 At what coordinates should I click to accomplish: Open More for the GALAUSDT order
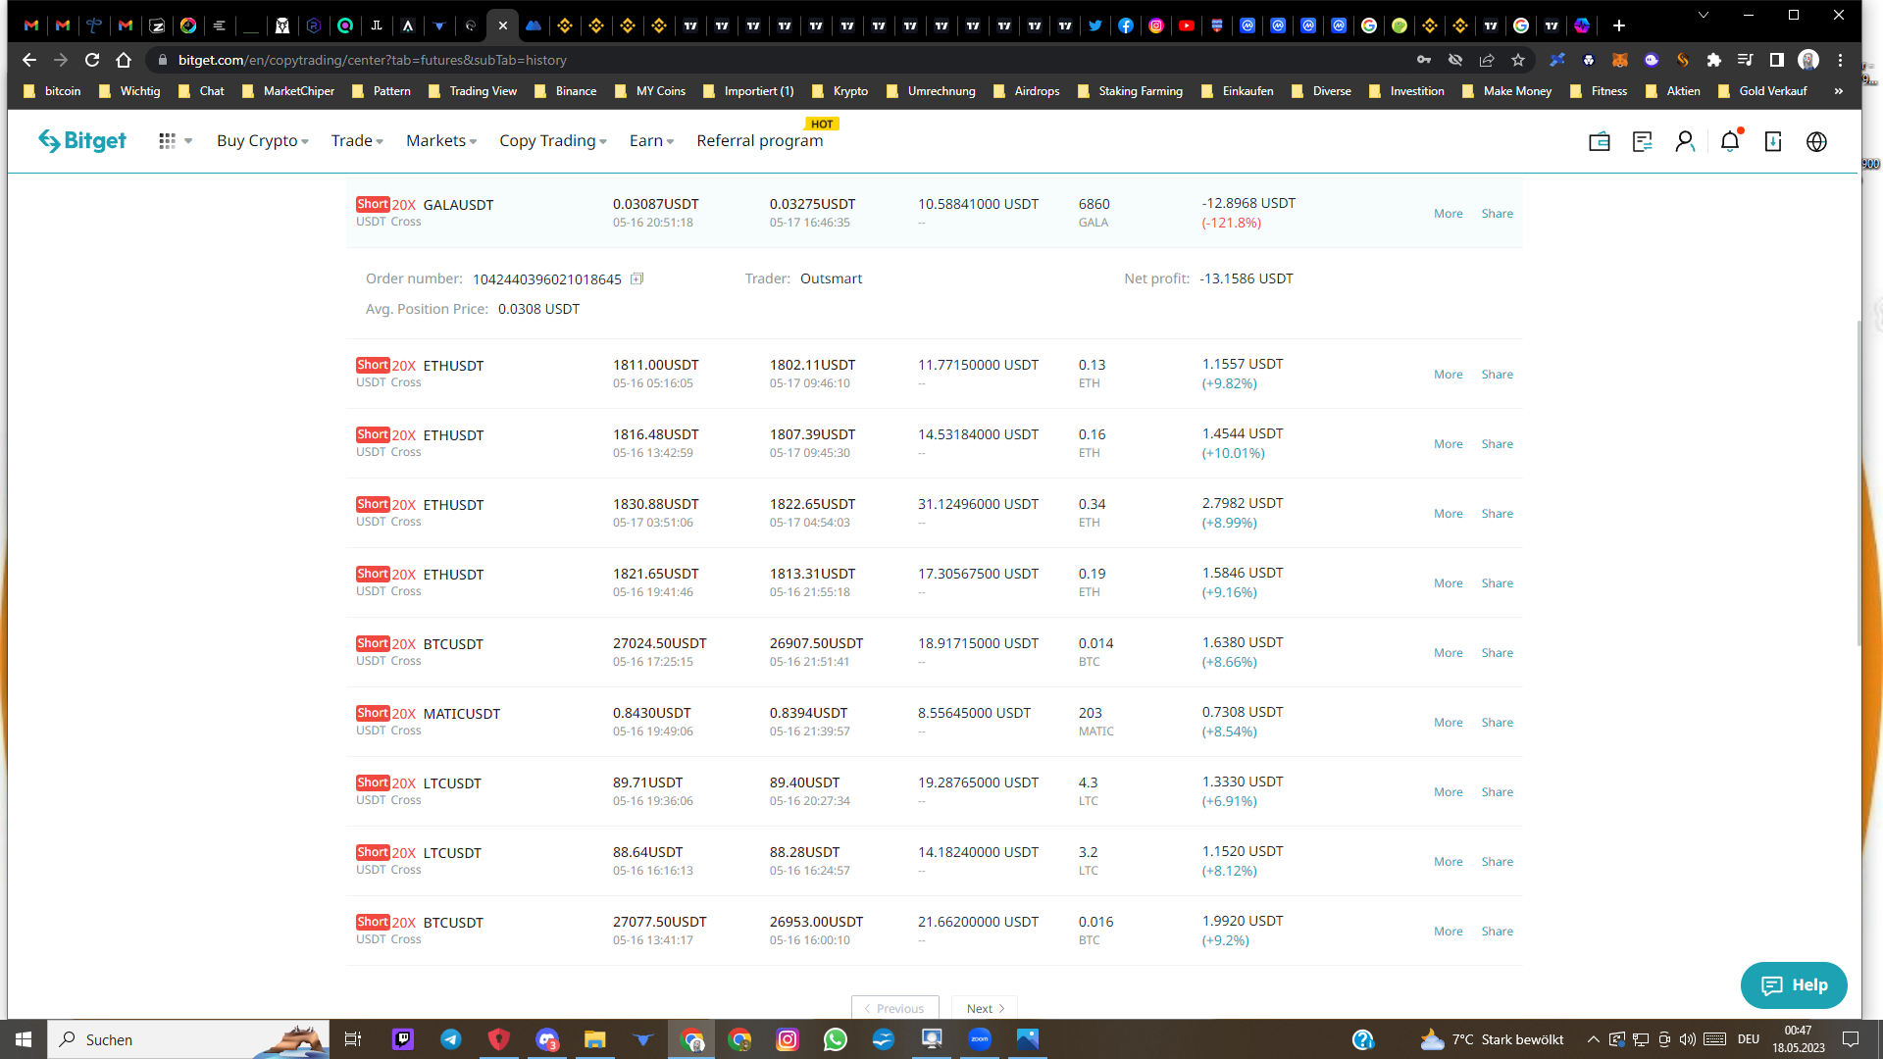1448,214
